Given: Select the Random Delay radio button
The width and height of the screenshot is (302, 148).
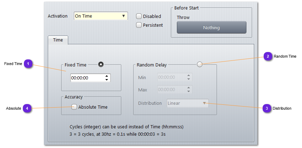Looking at the screenshot, I should 200,64.
